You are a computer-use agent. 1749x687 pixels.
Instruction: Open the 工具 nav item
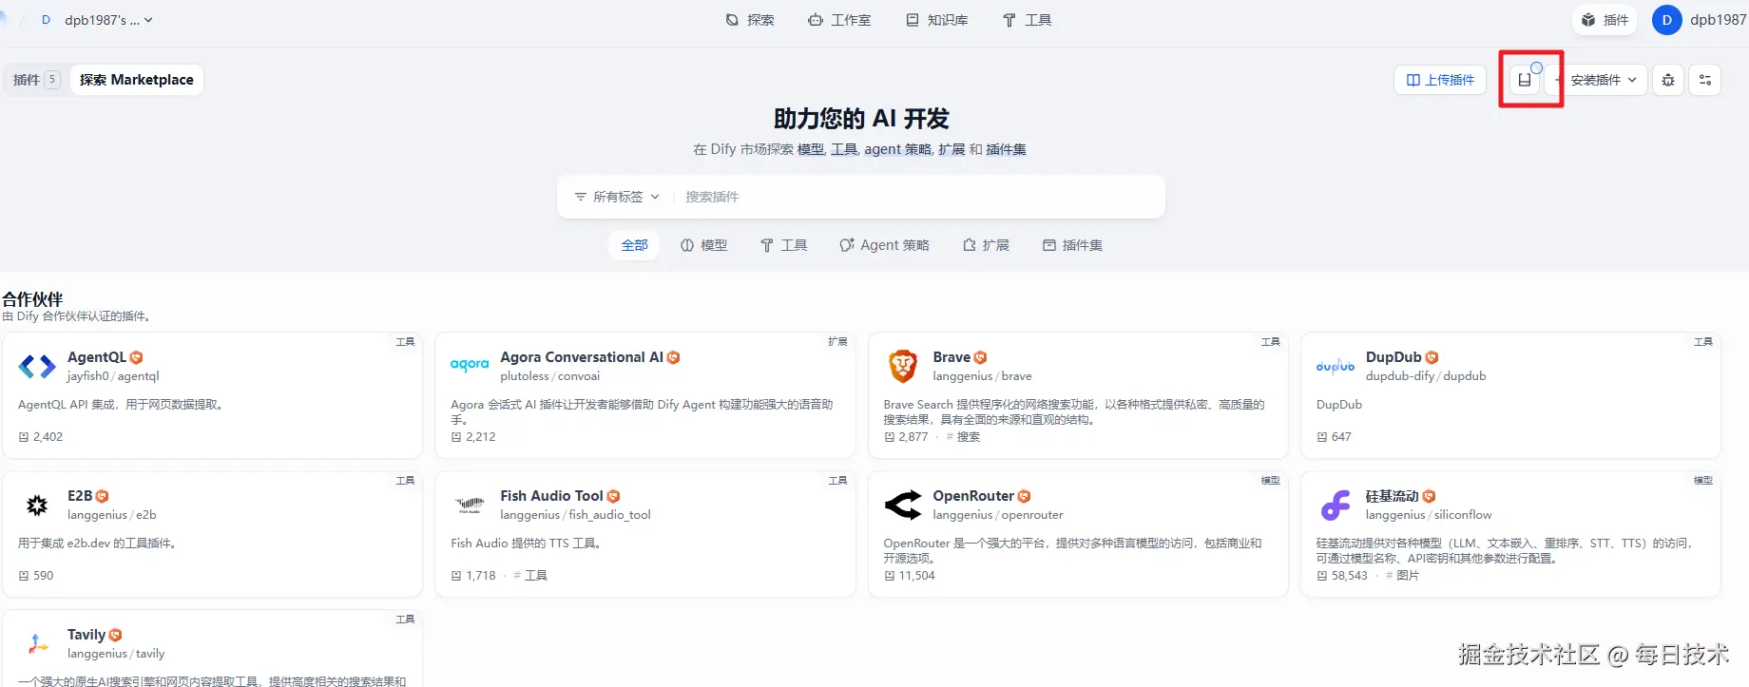1027,20
